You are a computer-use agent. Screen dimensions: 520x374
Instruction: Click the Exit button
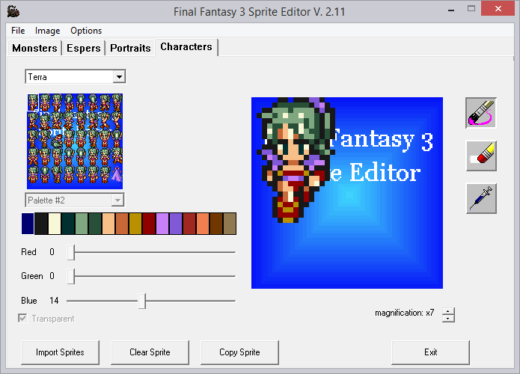pyautogui.click(x=430, y=352)
